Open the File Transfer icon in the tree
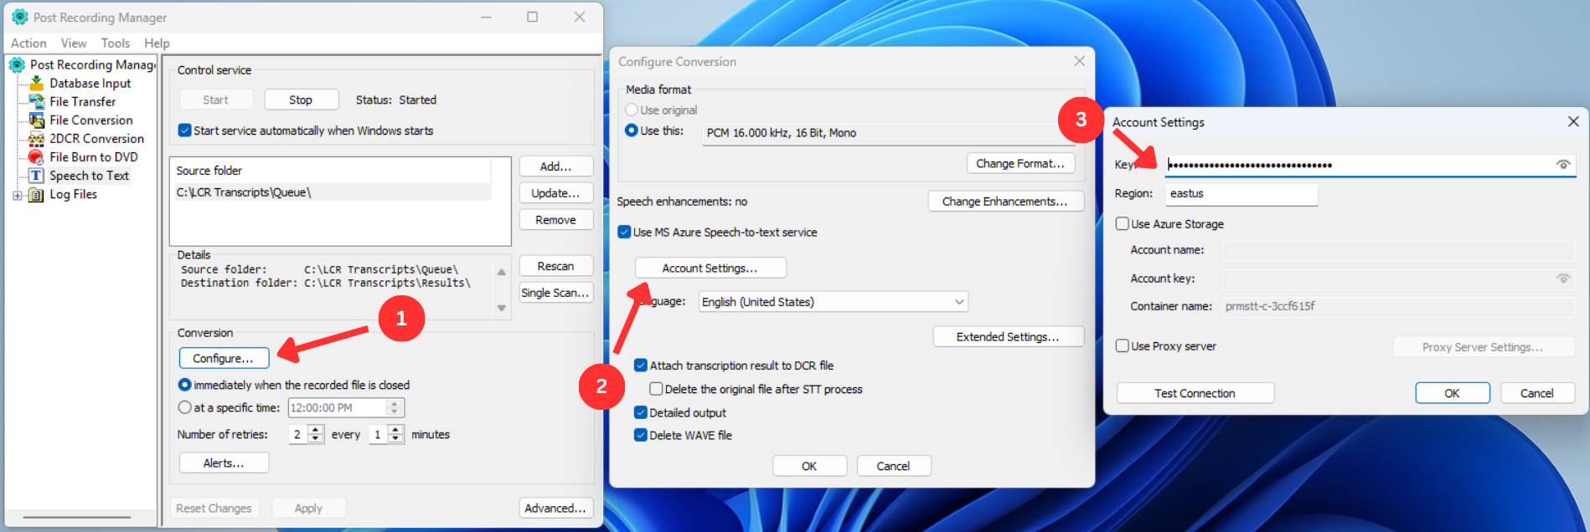 point(37,101)
